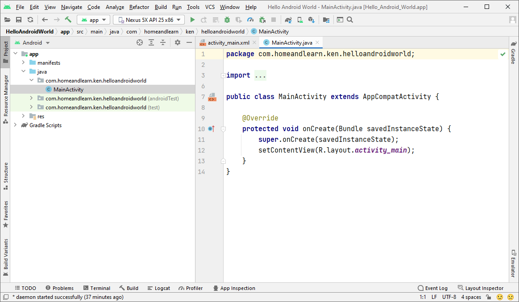Screen dimensions: 519x302
Task: Click the Select Opened File target icon
Action: click(140, 42)
